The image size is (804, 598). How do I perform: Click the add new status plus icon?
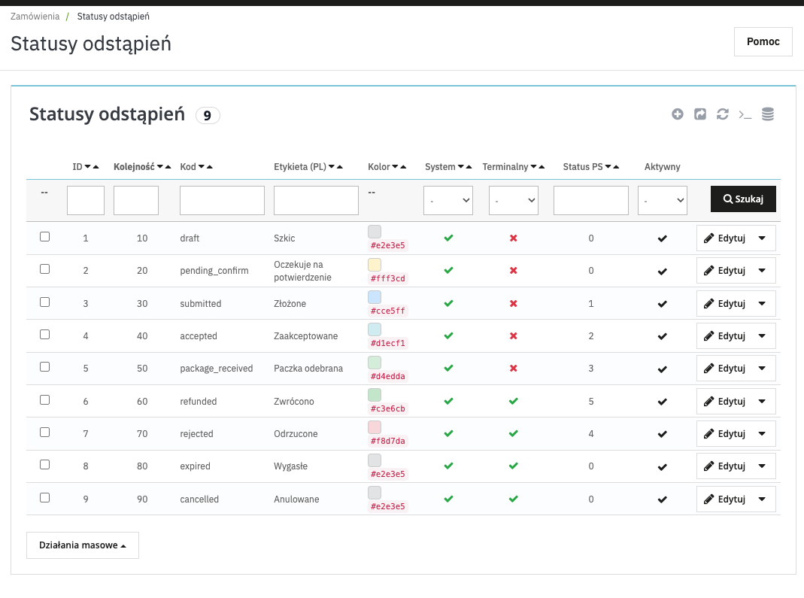[x=678, y=114]
